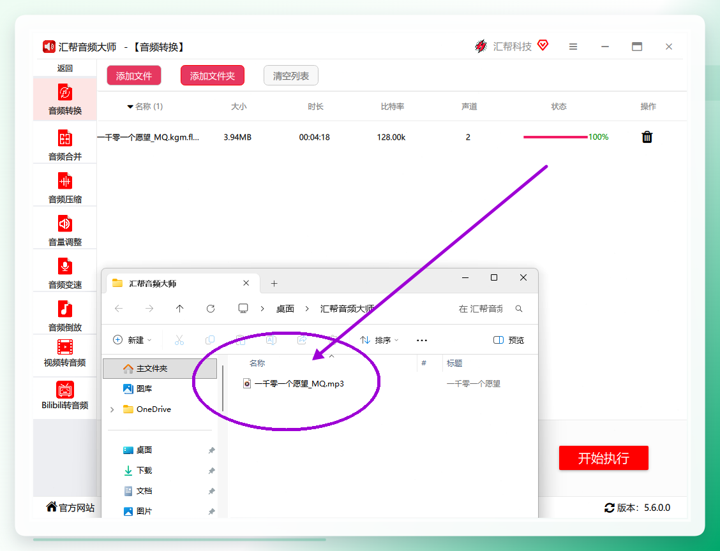The image size is (720, 551).
Task: Open the 排序 dropdown in Explorer
Action: point(379,340)
